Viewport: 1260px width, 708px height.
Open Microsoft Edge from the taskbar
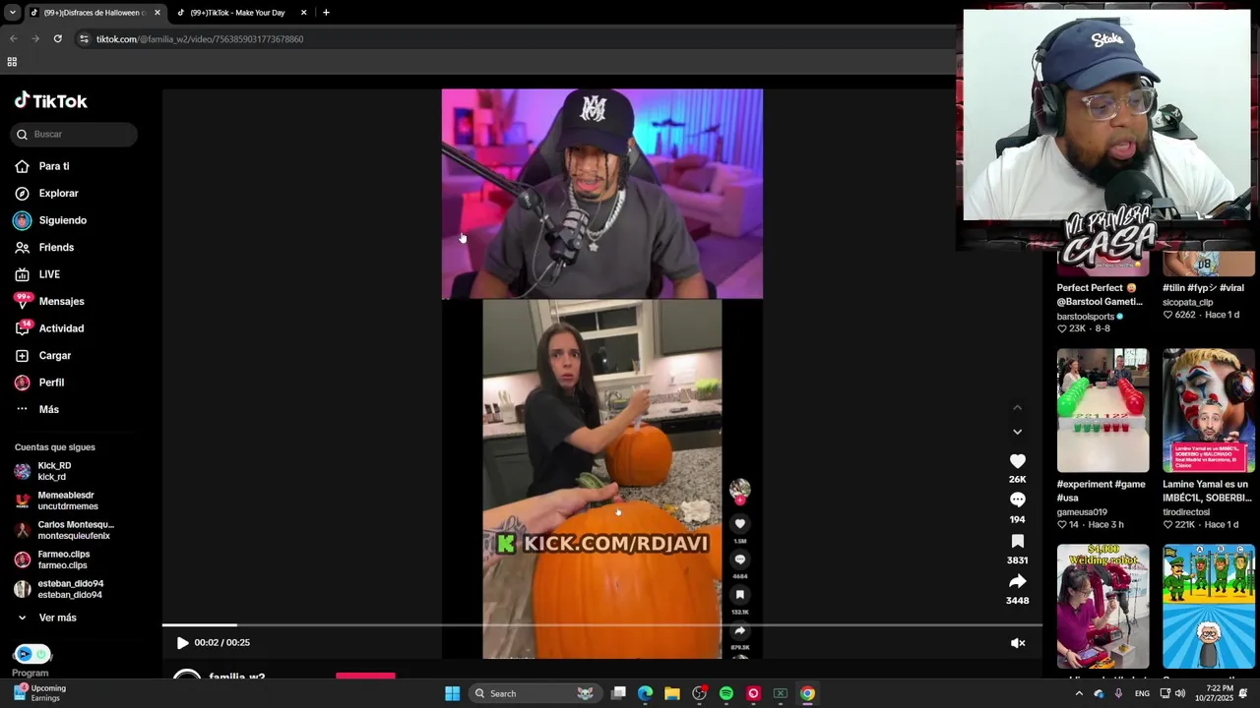pos(645,693)
